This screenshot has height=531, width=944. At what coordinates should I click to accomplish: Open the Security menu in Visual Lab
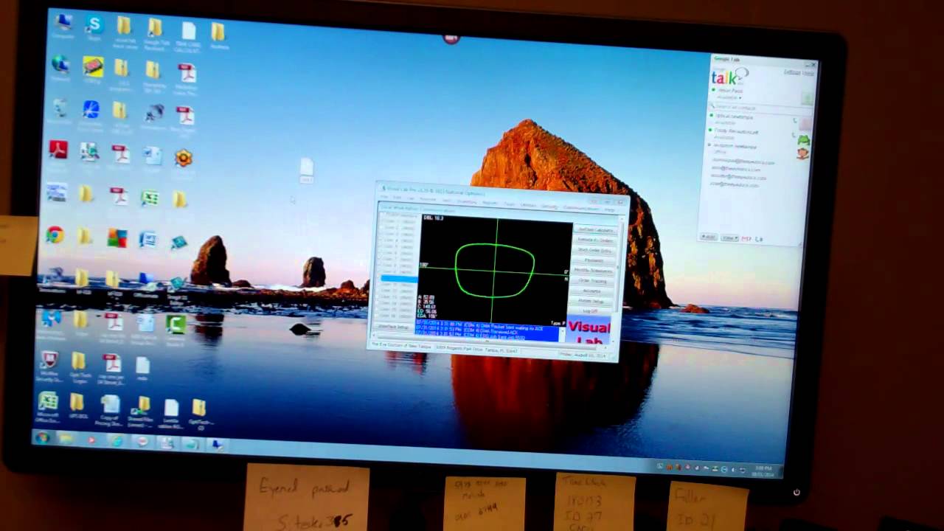549,206
